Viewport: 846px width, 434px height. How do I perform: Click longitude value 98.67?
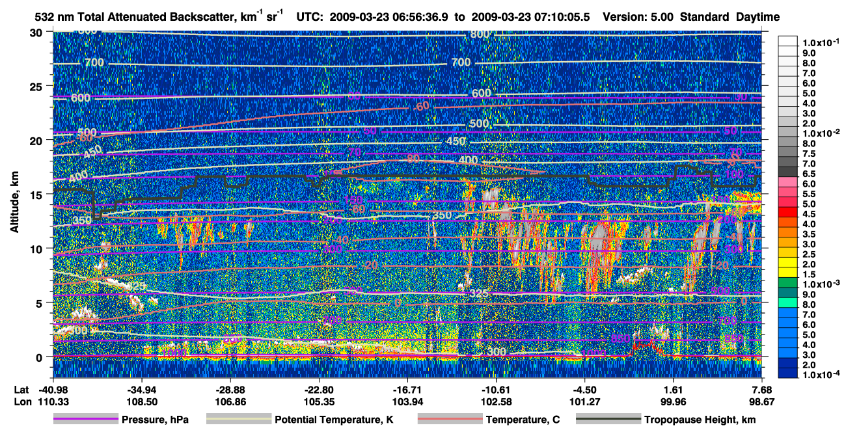762,401
